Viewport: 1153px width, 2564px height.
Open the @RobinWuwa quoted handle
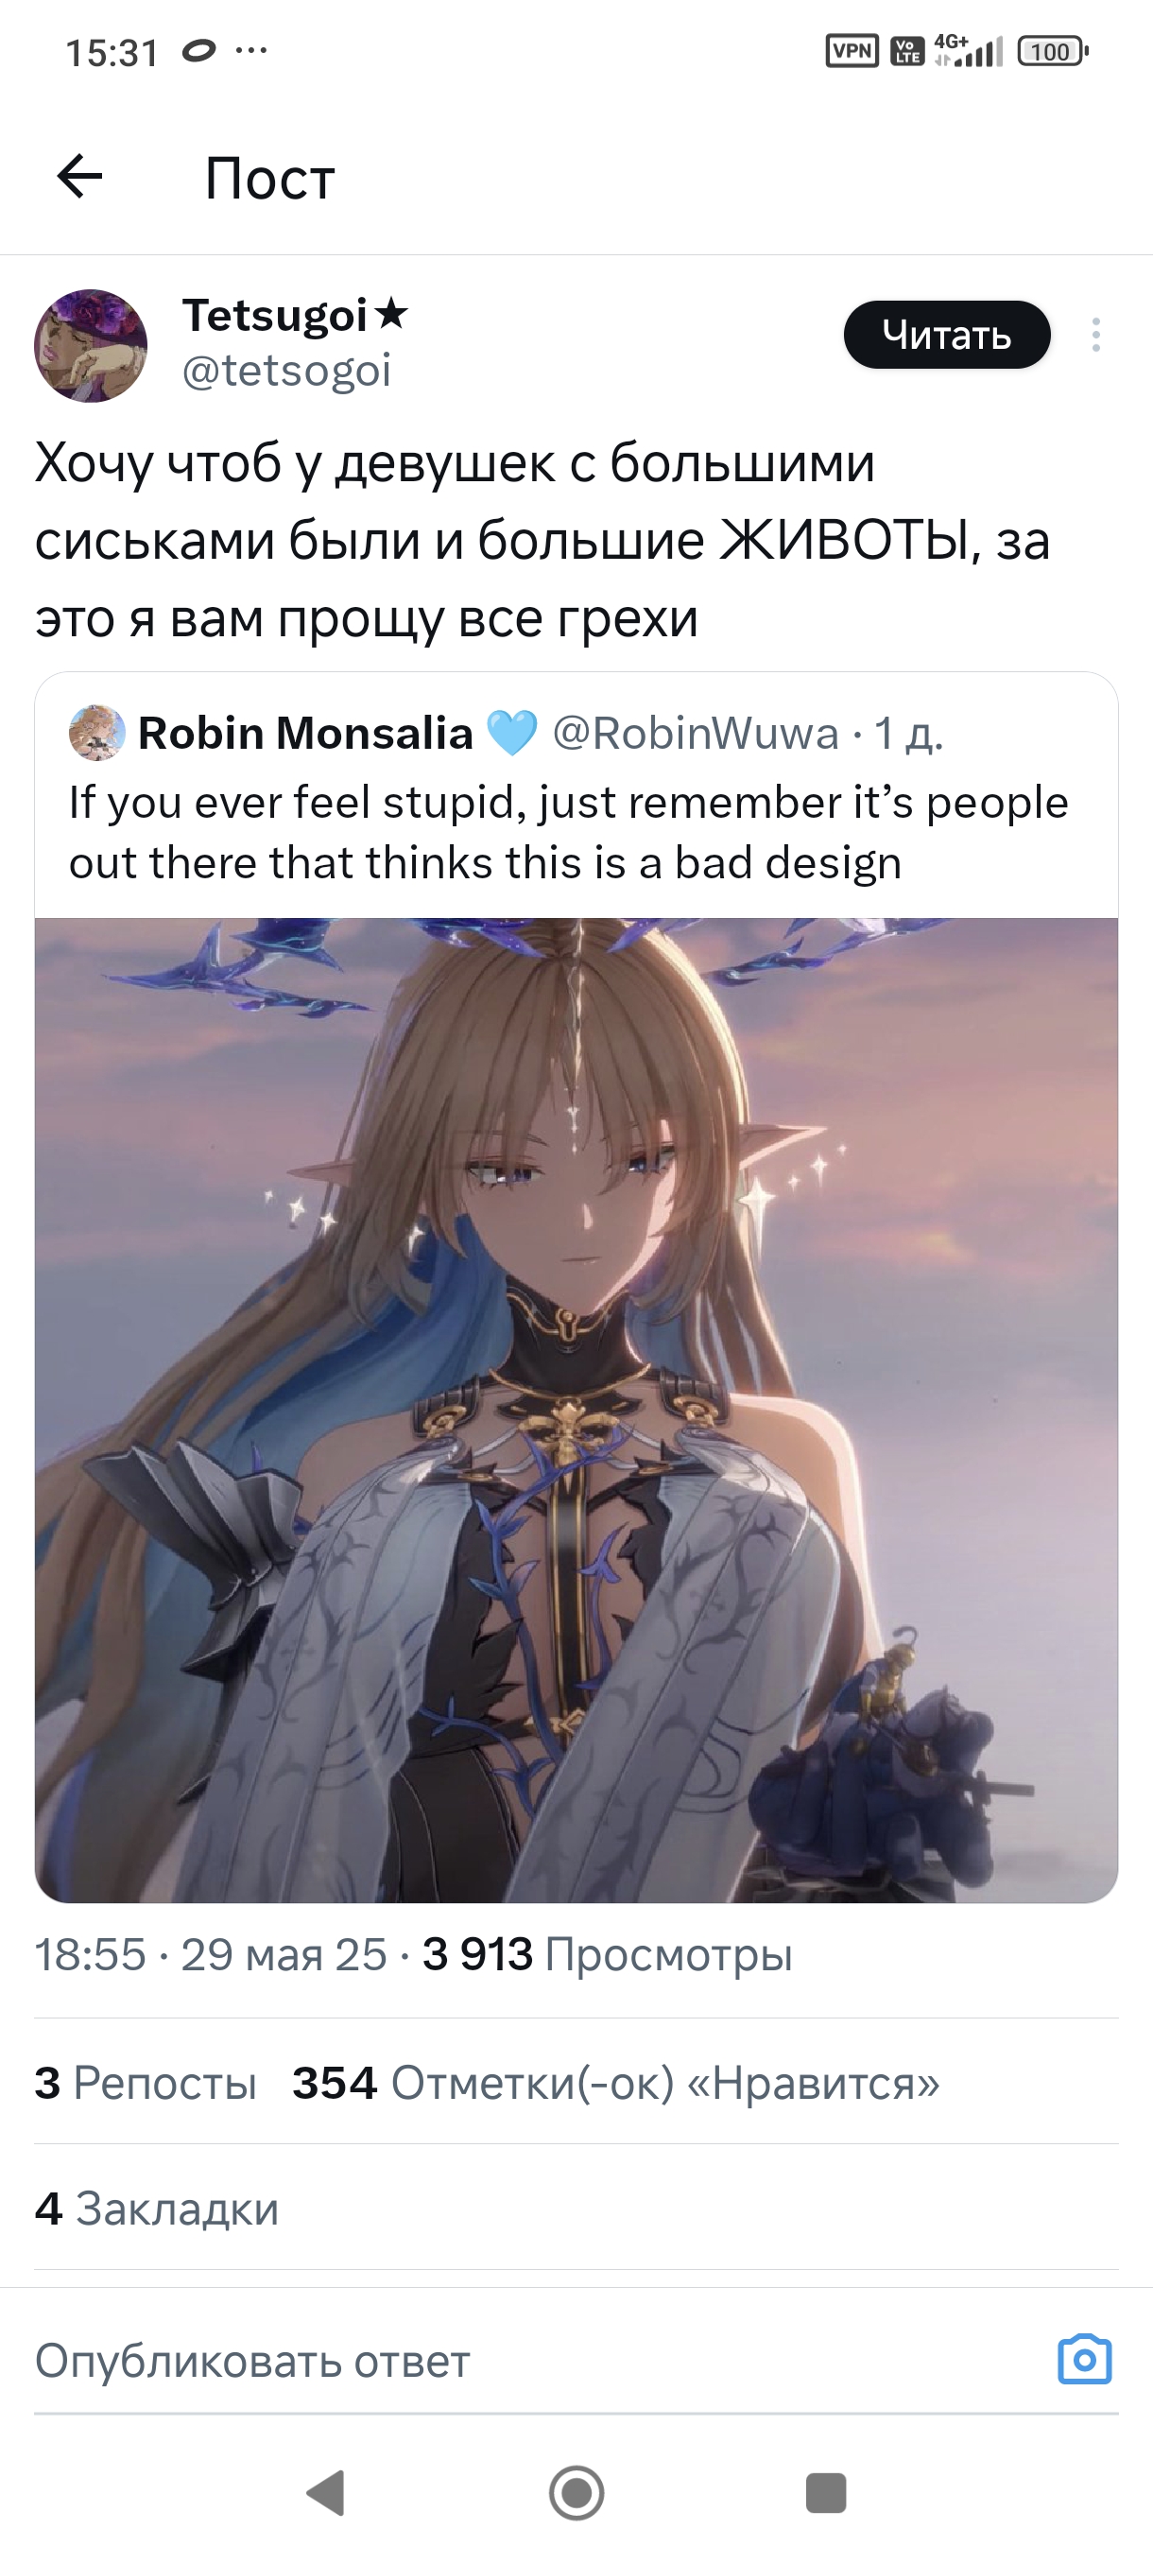(696, 734)
